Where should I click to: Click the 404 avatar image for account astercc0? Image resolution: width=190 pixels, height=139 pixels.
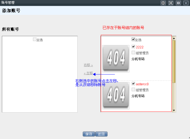pyautogui.click(x=116, y=95)
